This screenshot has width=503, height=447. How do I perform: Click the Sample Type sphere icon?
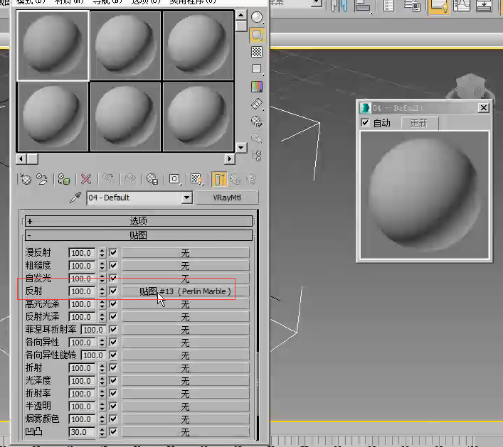point(257,17)
